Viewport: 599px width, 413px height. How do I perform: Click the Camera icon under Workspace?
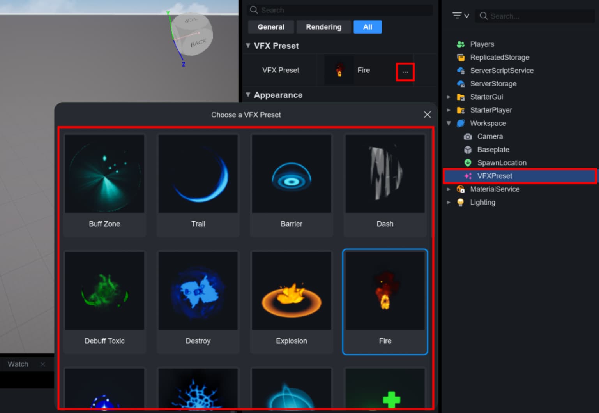pos(468,137)
